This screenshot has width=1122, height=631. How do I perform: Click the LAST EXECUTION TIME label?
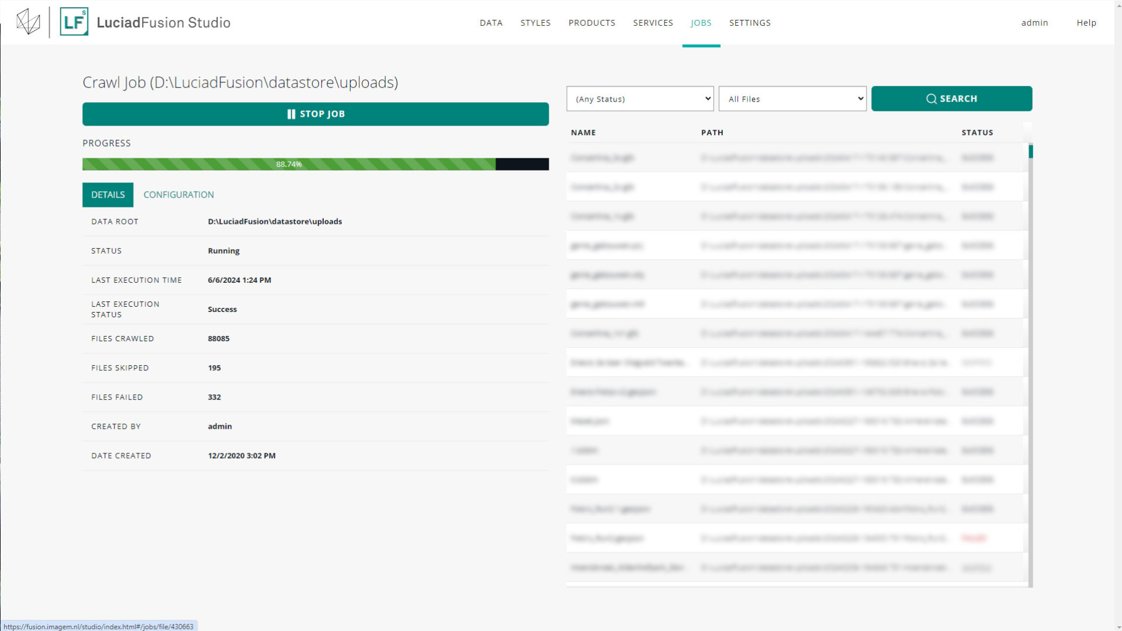click(136, 280)
